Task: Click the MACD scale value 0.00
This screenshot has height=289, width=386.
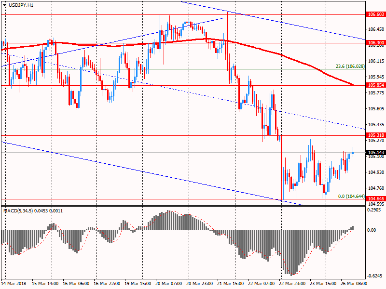Action: (372, 230)
